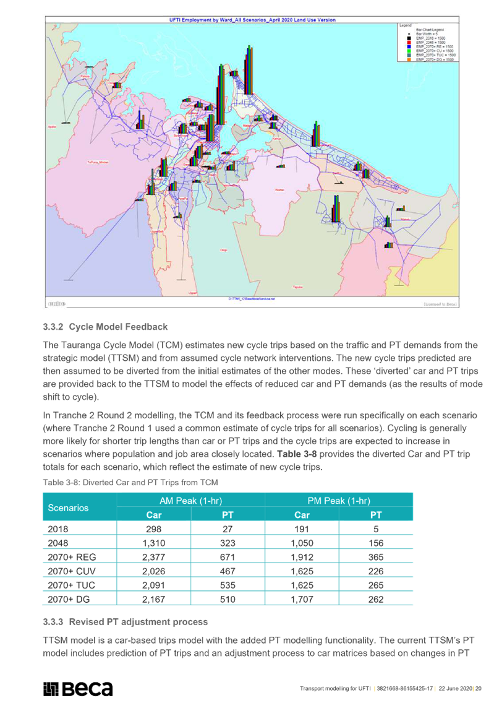Click the cell value '2,167' in the 2070+ DG row
494x703 pixels.
153,600
